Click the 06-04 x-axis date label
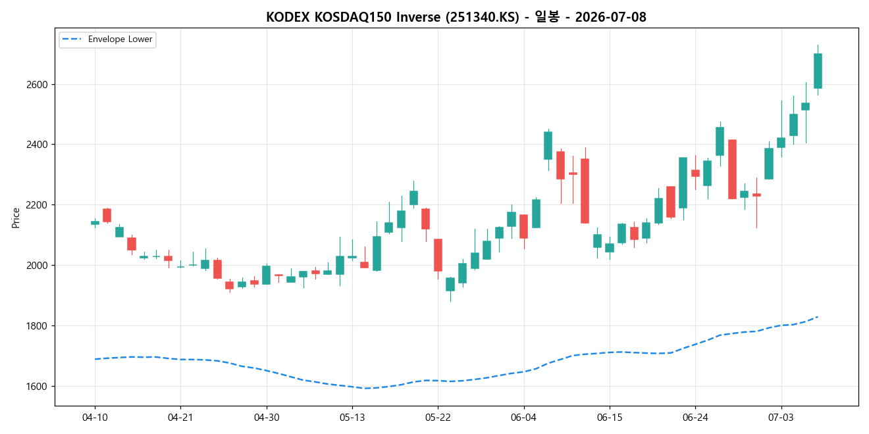869x434 pixels. tap(523, 417)
